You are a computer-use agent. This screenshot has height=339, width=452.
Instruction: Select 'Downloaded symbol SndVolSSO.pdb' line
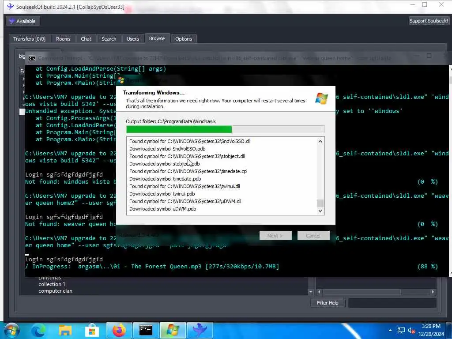[167, 149]
